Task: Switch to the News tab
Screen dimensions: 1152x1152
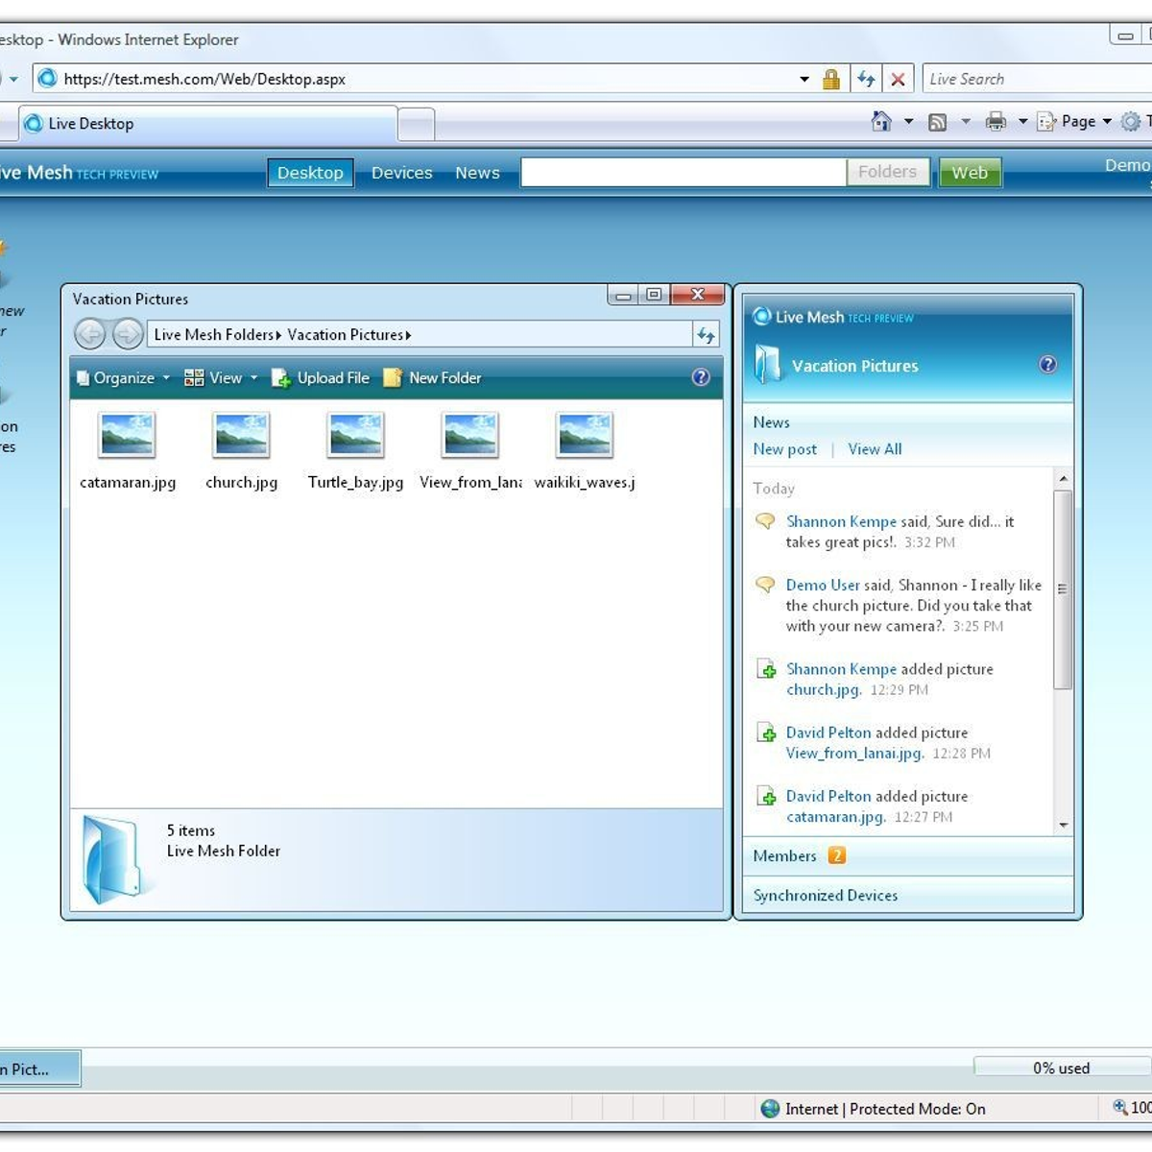Action: (x=477, y=173)
